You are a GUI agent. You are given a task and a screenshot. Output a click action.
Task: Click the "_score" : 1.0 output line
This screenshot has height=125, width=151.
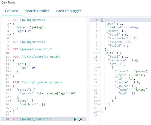coord(128,82)
